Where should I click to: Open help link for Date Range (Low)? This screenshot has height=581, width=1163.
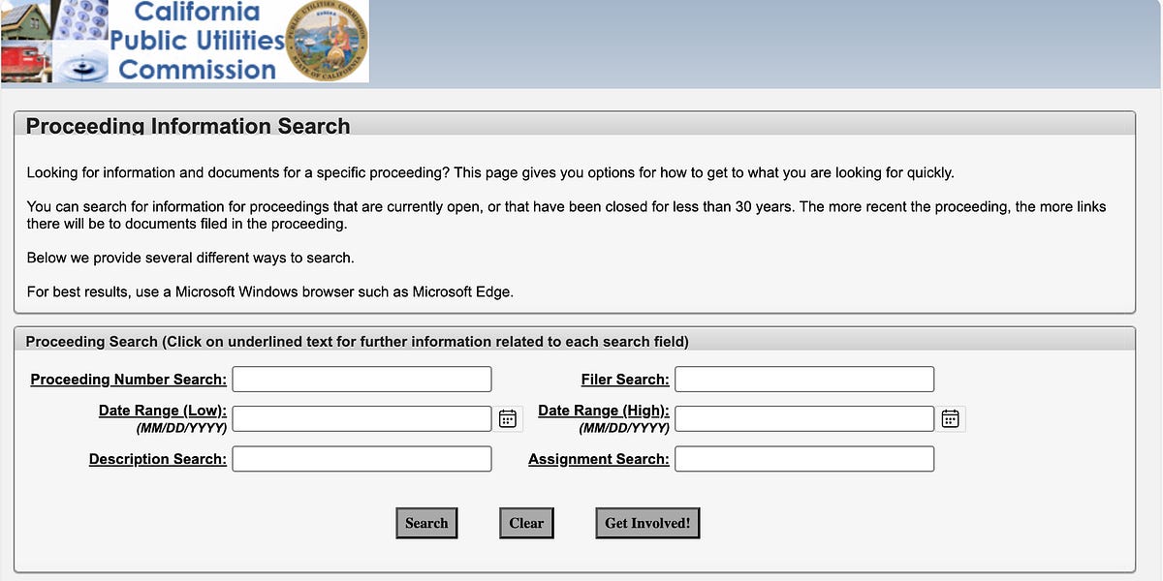click(163, 411)
